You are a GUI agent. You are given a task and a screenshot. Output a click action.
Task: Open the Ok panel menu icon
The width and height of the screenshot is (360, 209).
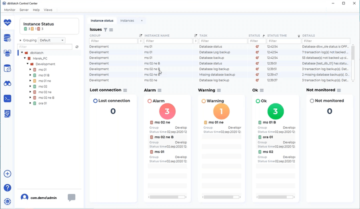(x=262, y=90)
